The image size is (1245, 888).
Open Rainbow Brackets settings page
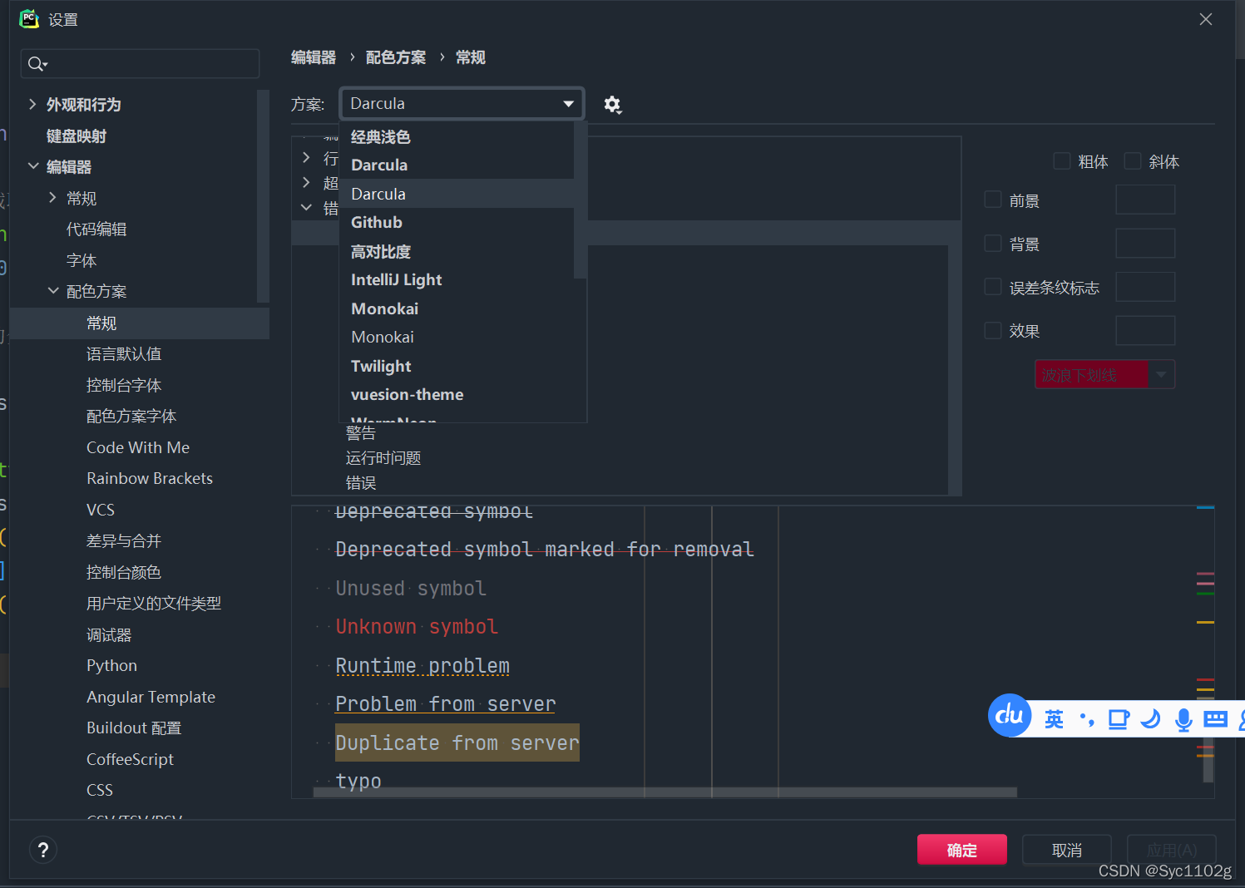point(150,478)
